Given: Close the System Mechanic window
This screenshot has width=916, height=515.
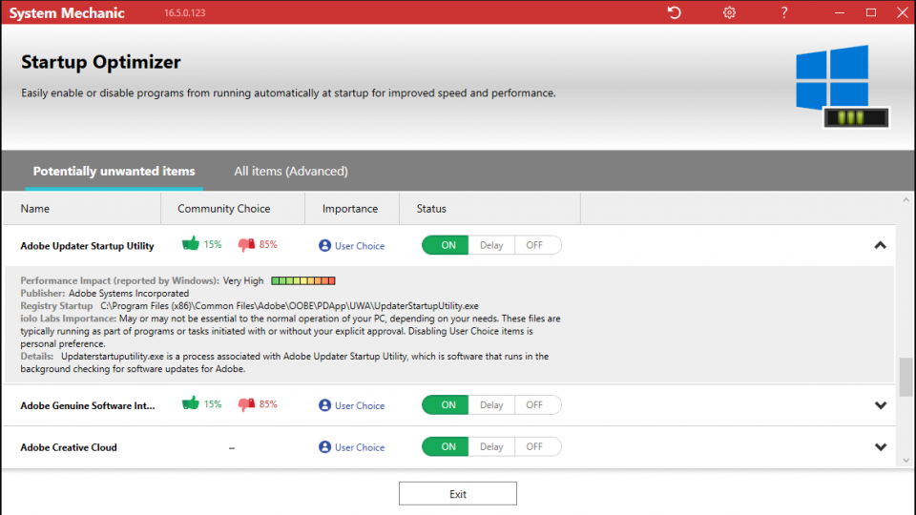Looking at the screenshot, I should point(903,12).
